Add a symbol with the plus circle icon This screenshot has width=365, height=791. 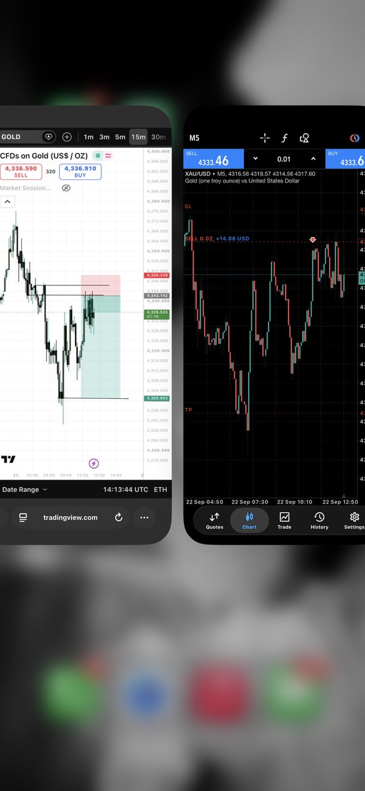pos(67,137)
